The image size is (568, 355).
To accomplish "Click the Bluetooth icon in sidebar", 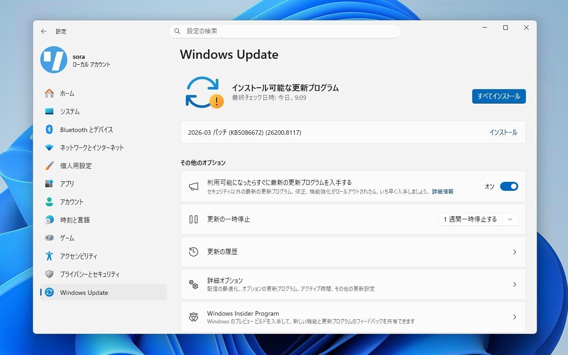I will pos(49,129).
